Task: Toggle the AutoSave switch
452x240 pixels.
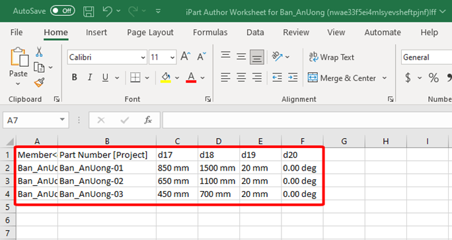Action: click(x=63, y=11)
